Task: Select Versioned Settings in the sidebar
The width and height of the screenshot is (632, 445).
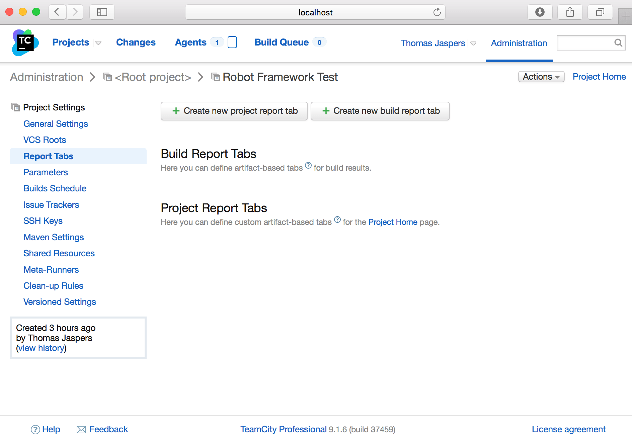Action: pyautogui.click(x=60, y=302)
